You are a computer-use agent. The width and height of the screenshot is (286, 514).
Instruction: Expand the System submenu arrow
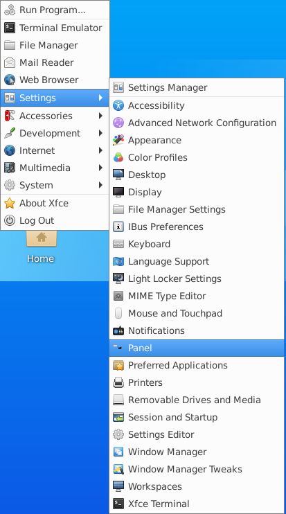tap(100, 185)
